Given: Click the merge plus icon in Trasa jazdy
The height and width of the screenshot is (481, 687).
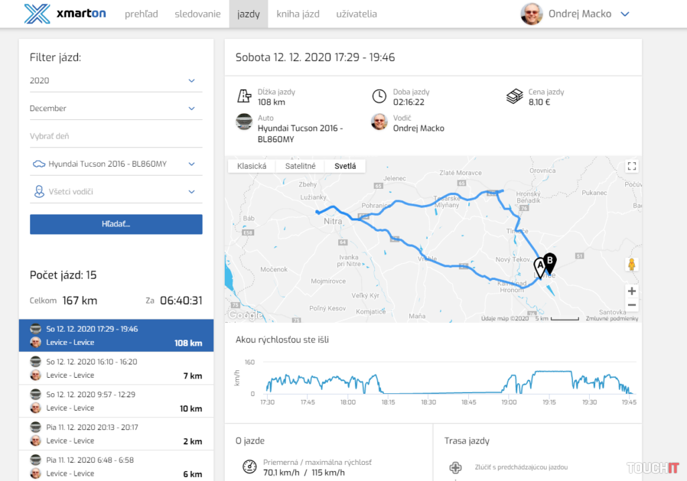Looking at the screenshot, I should (x=456, y=468).
